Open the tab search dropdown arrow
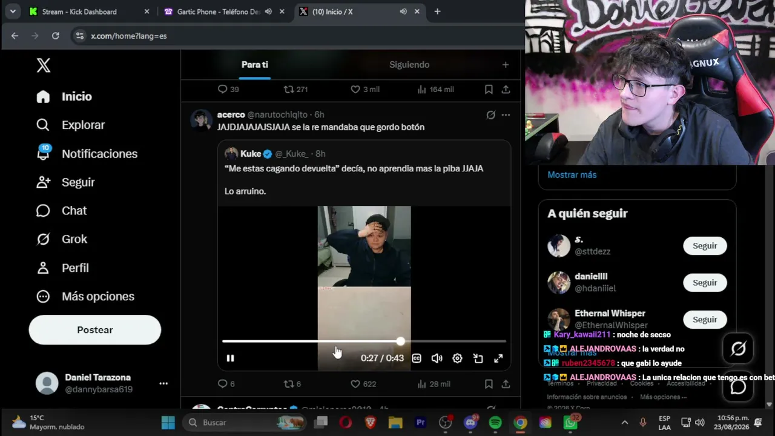Viewport: 775px width, 436px height. pyautogui.click(x=13, y=12)
